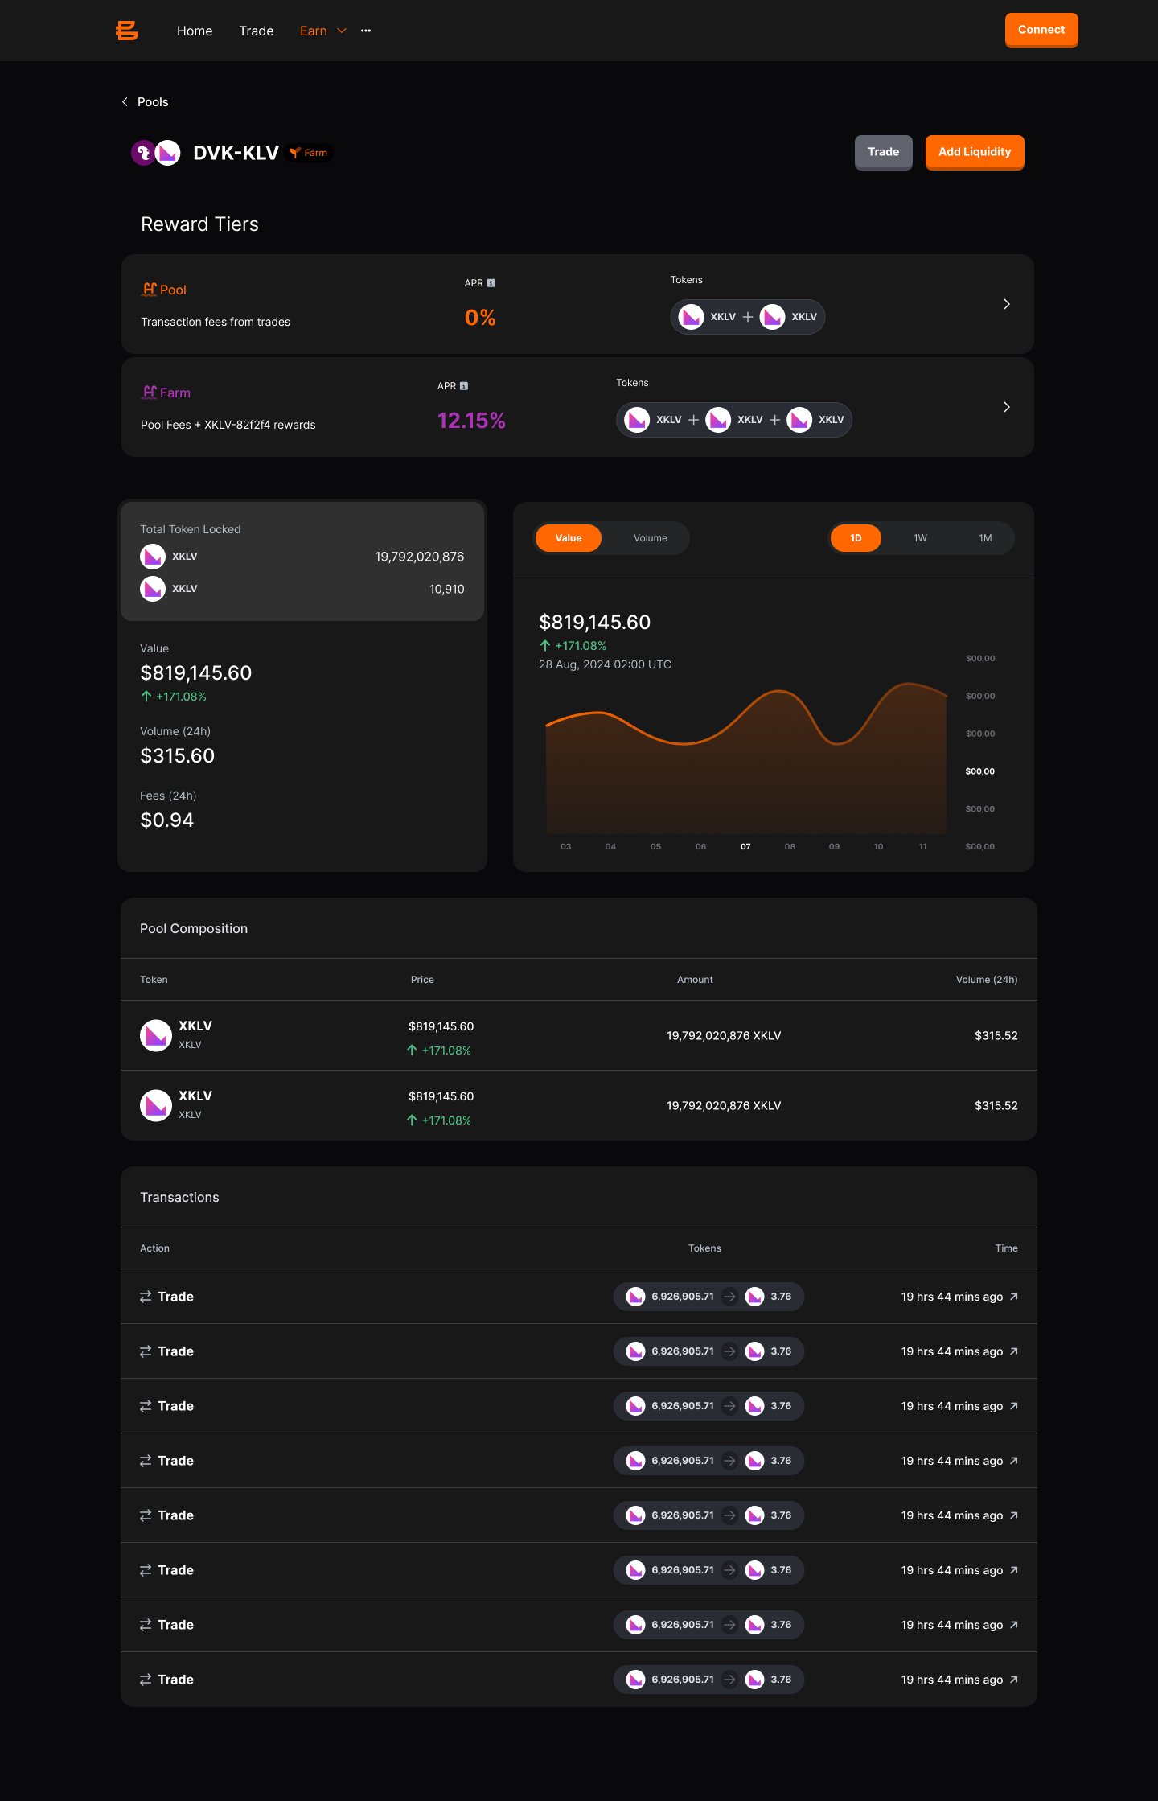Switch the chart to Value

(569, 538)
